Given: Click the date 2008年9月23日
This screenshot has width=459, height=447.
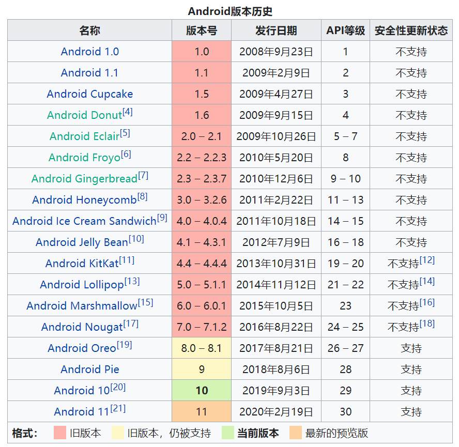Looking at the screenshot, I should click(x=276, y=52).
